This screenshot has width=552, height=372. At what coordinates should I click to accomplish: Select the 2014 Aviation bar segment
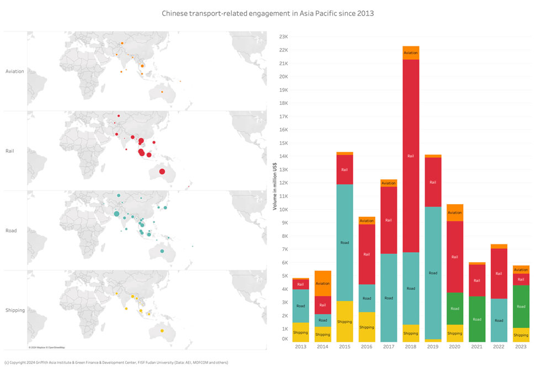point(322,283)
